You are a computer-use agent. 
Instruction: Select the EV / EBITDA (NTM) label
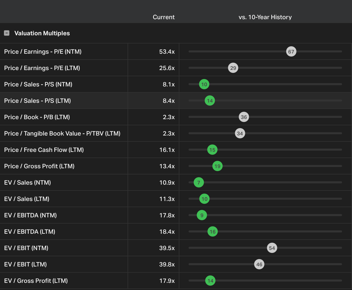[30, 215]
